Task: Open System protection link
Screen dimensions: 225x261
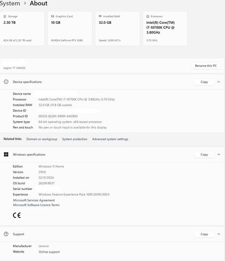Action: click(x=75, y=139)
